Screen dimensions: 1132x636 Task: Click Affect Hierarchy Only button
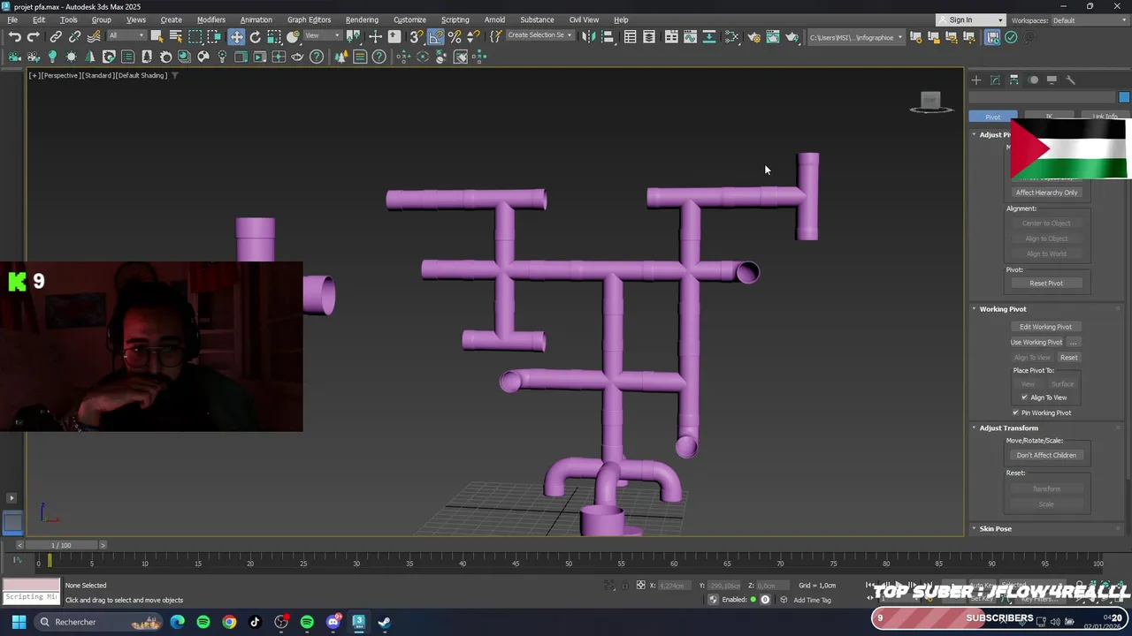(1046, 193)
